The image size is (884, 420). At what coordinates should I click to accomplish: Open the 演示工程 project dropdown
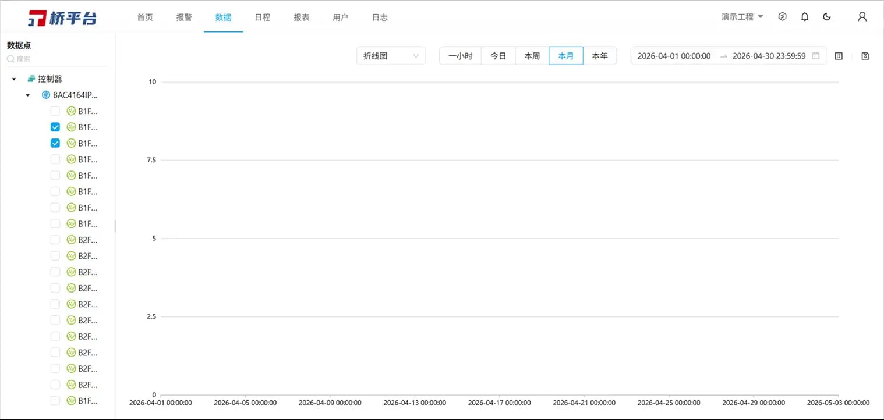click(742, 17)
